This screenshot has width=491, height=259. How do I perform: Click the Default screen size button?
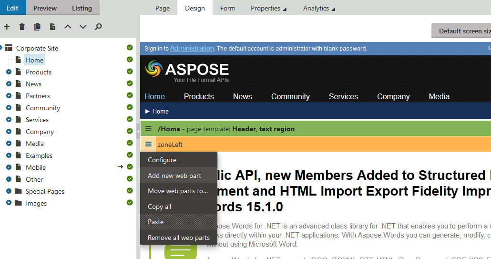coord(461,31)
